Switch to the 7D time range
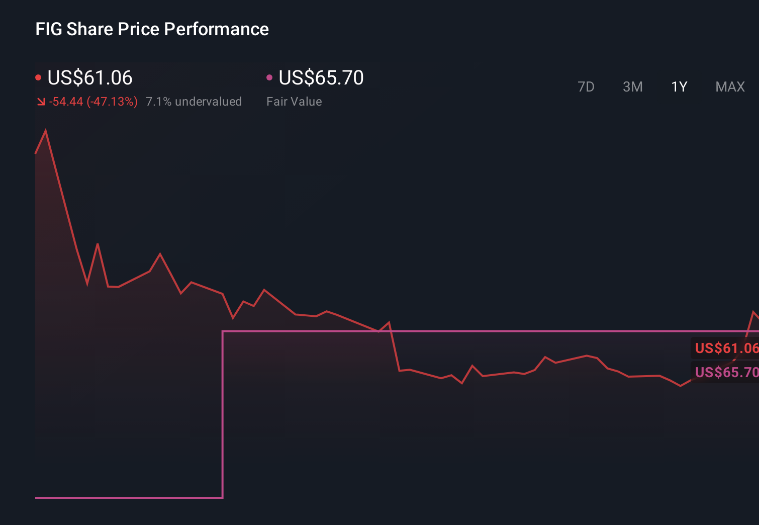This screenshot has height=525, width=759. 586,87
